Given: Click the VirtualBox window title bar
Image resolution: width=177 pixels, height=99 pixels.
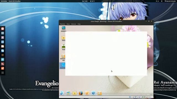Looking at the screenshot, I should (x=106, y=21).
